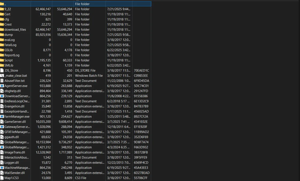Click the AgentServer.exe application icon
The image size is (300, 181).
[x=2, y=86]
